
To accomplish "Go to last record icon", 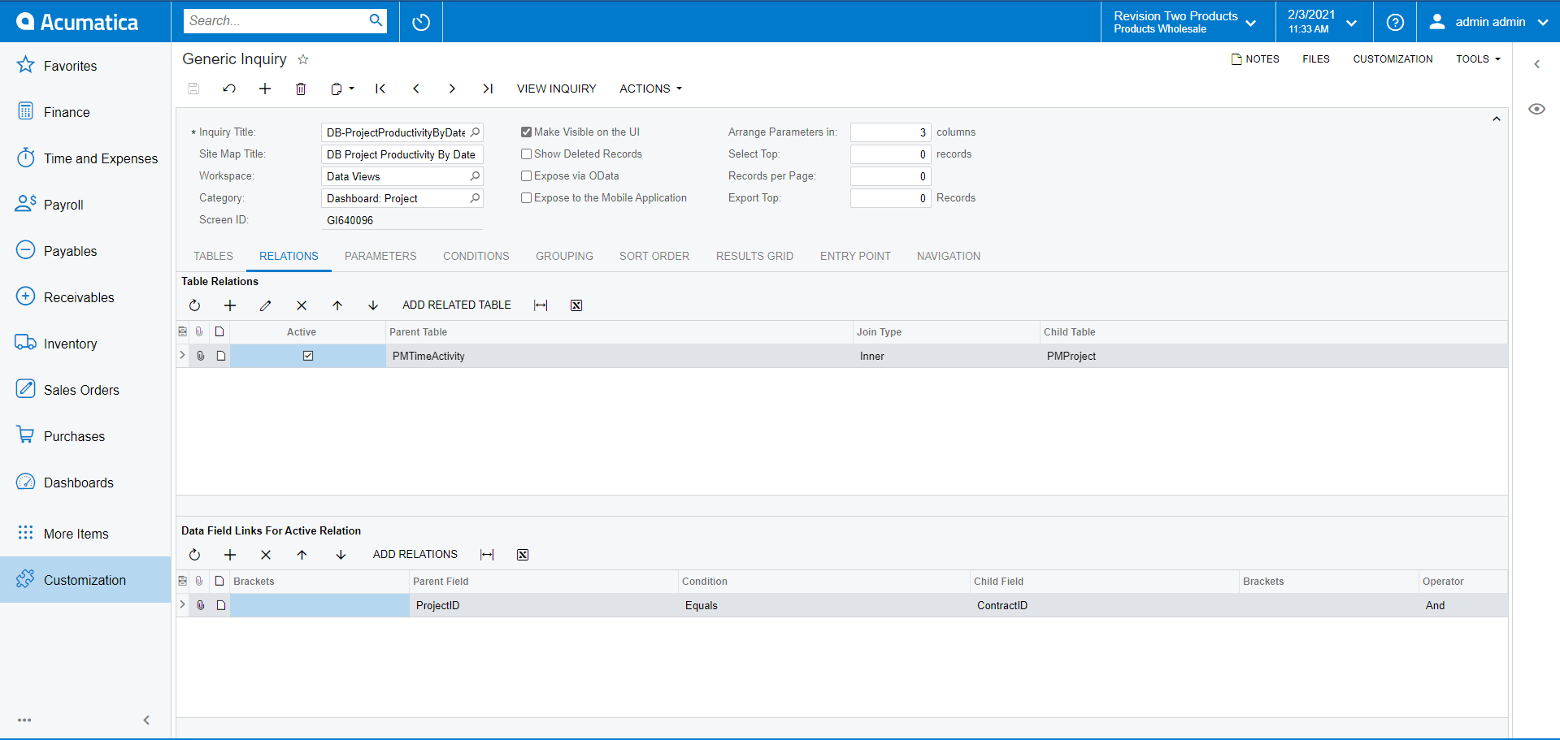I will coord(488,89).
